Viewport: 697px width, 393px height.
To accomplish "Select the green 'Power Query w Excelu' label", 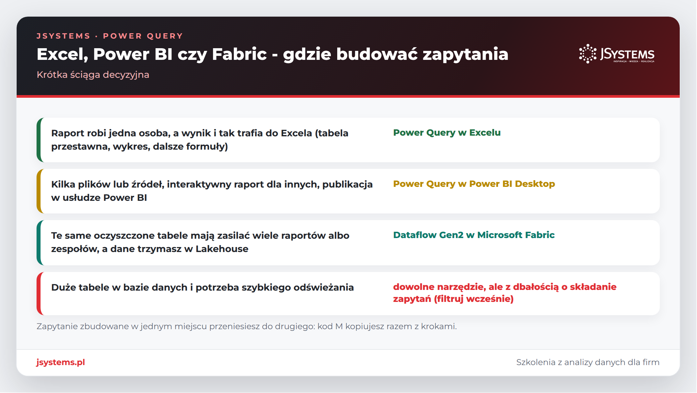I will pyautogui.click(x=447, y=132).
